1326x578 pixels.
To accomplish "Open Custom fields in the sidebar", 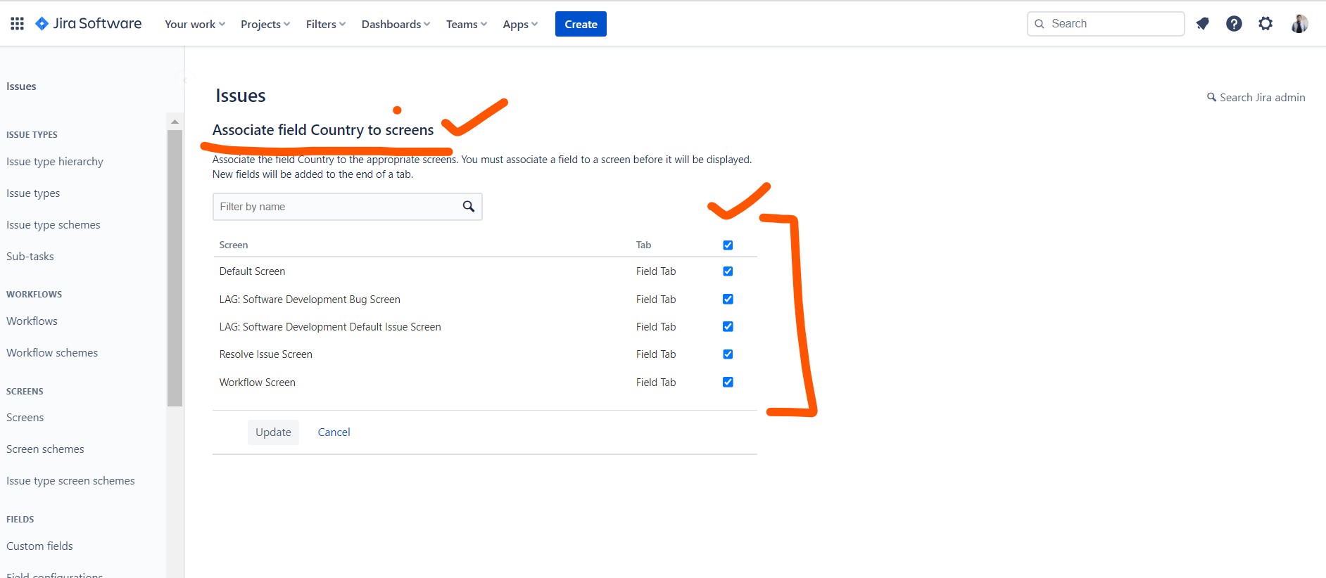I will coord(39,546).
